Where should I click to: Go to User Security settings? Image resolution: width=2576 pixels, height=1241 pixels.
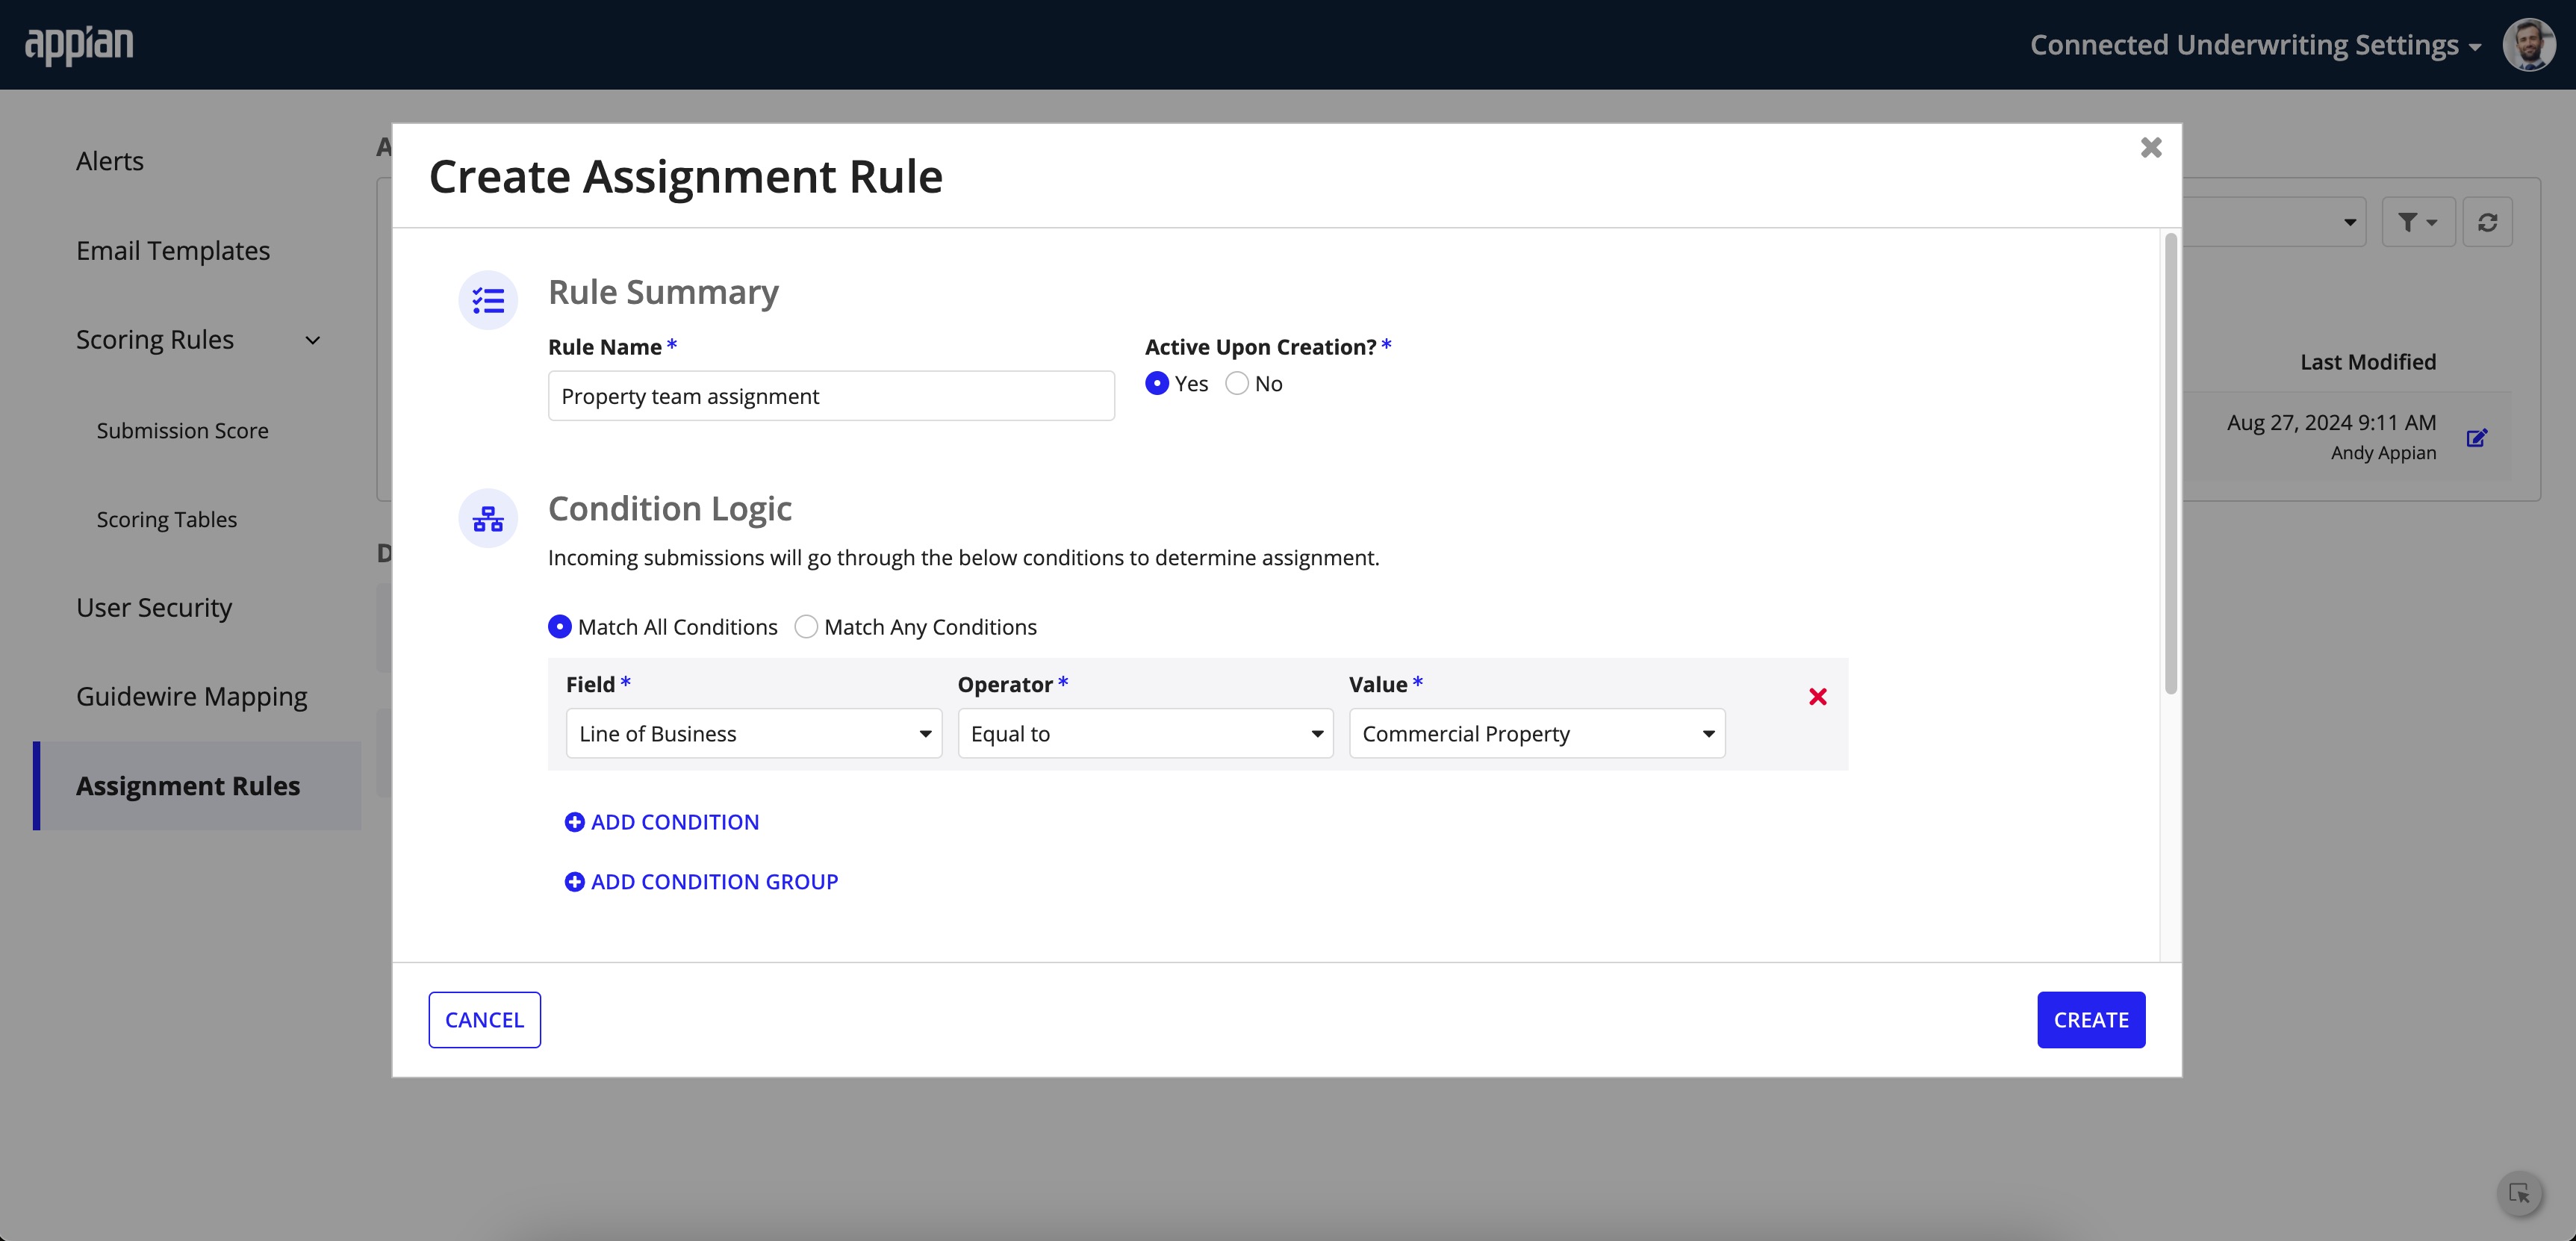tap(154, 608)
